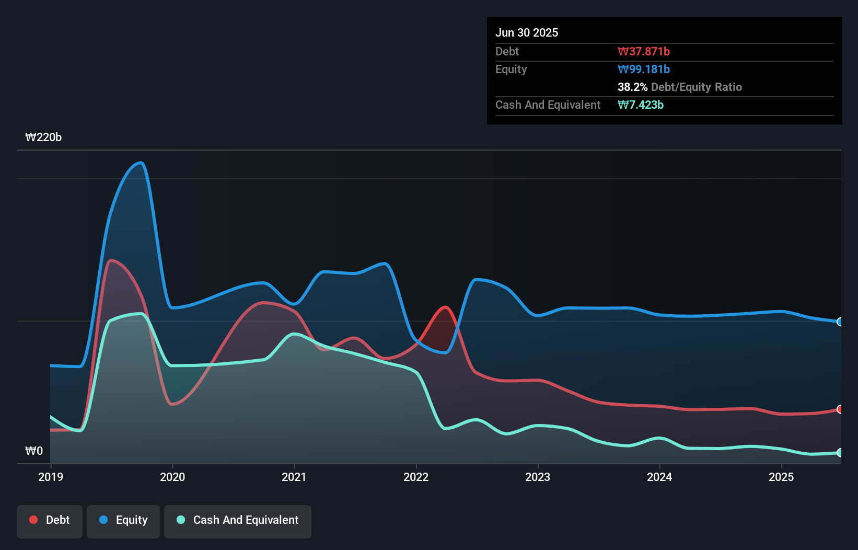
Task: Click the ₩220b gridline label
Action: 44,137
